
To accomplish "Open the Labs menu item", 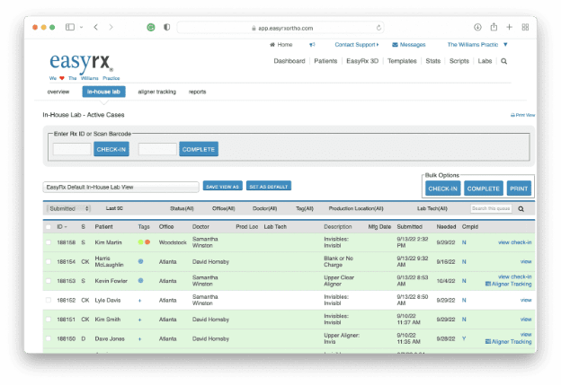I will (485, 61).
